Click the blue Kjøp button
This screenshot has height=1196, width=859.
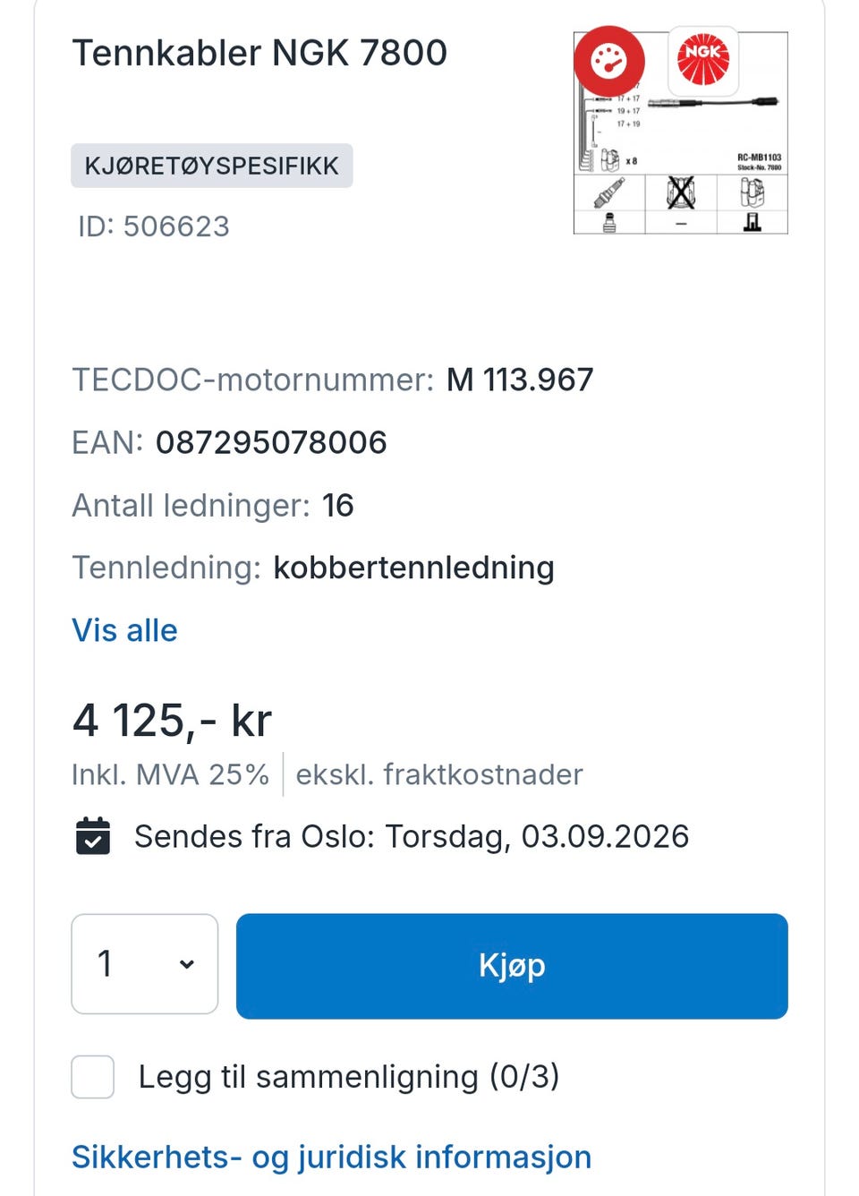512,966
